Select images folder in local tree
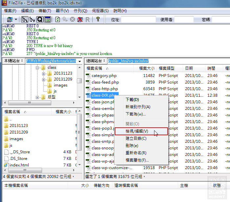The width and height of the screenshot is (230, 202). pos(60,85)
